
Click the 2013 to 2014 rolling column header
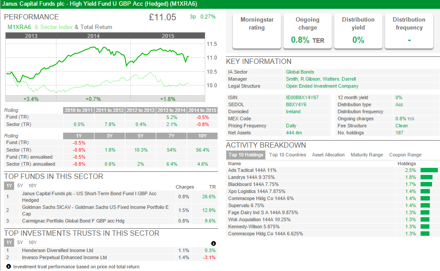171,110
